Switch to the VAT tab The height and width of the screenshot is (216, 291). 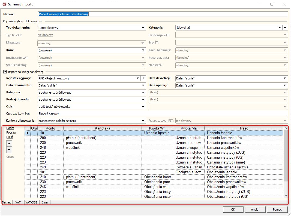pos(18,202)
